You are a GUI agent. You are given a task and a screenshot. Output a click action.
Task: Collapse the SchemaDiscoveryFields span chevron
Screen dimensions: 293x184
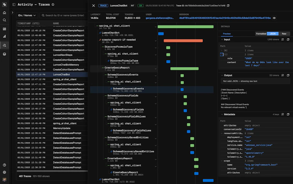[x=155, y=97]
